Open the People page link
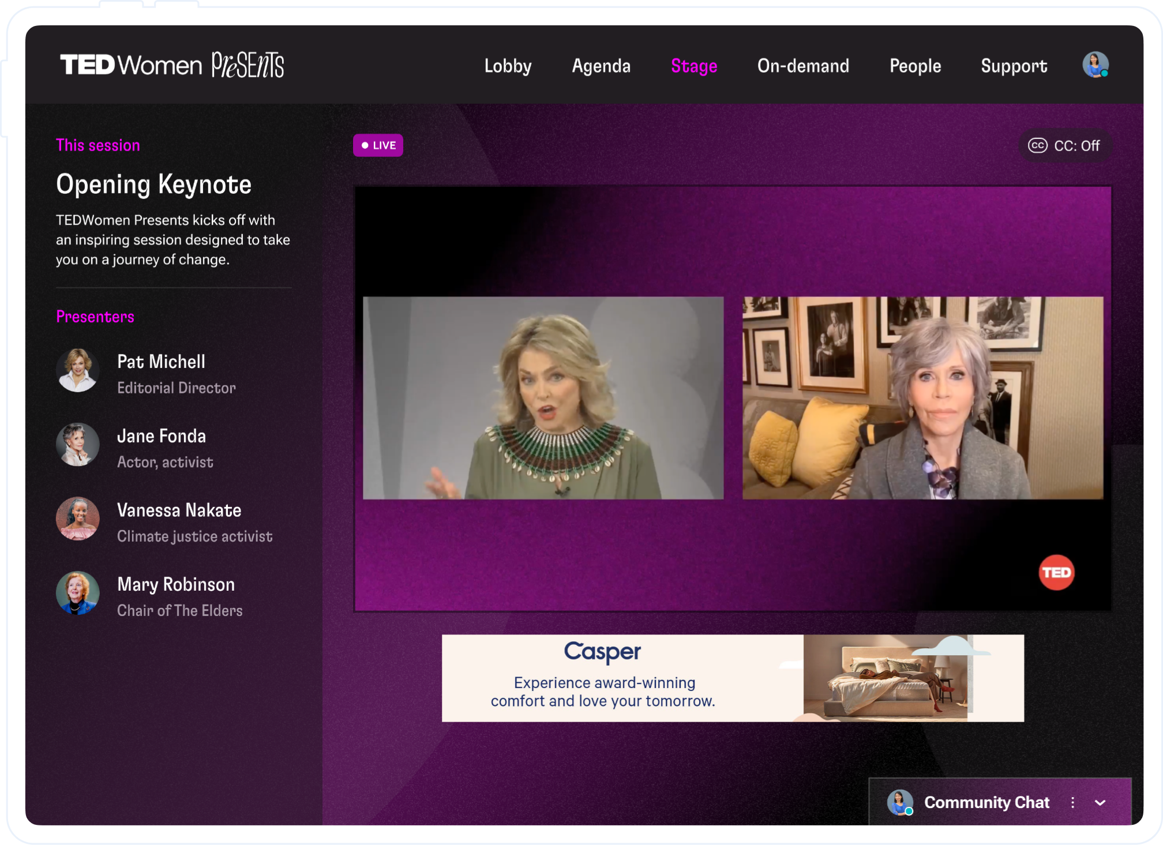This screenshot has height=845, width=1163. click(915, 66)
